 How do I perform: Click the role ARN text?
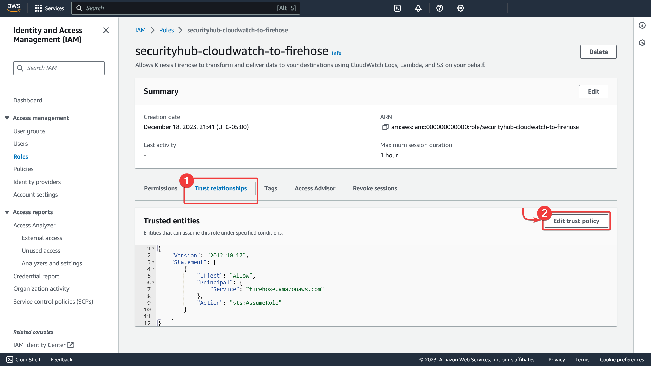485,127
